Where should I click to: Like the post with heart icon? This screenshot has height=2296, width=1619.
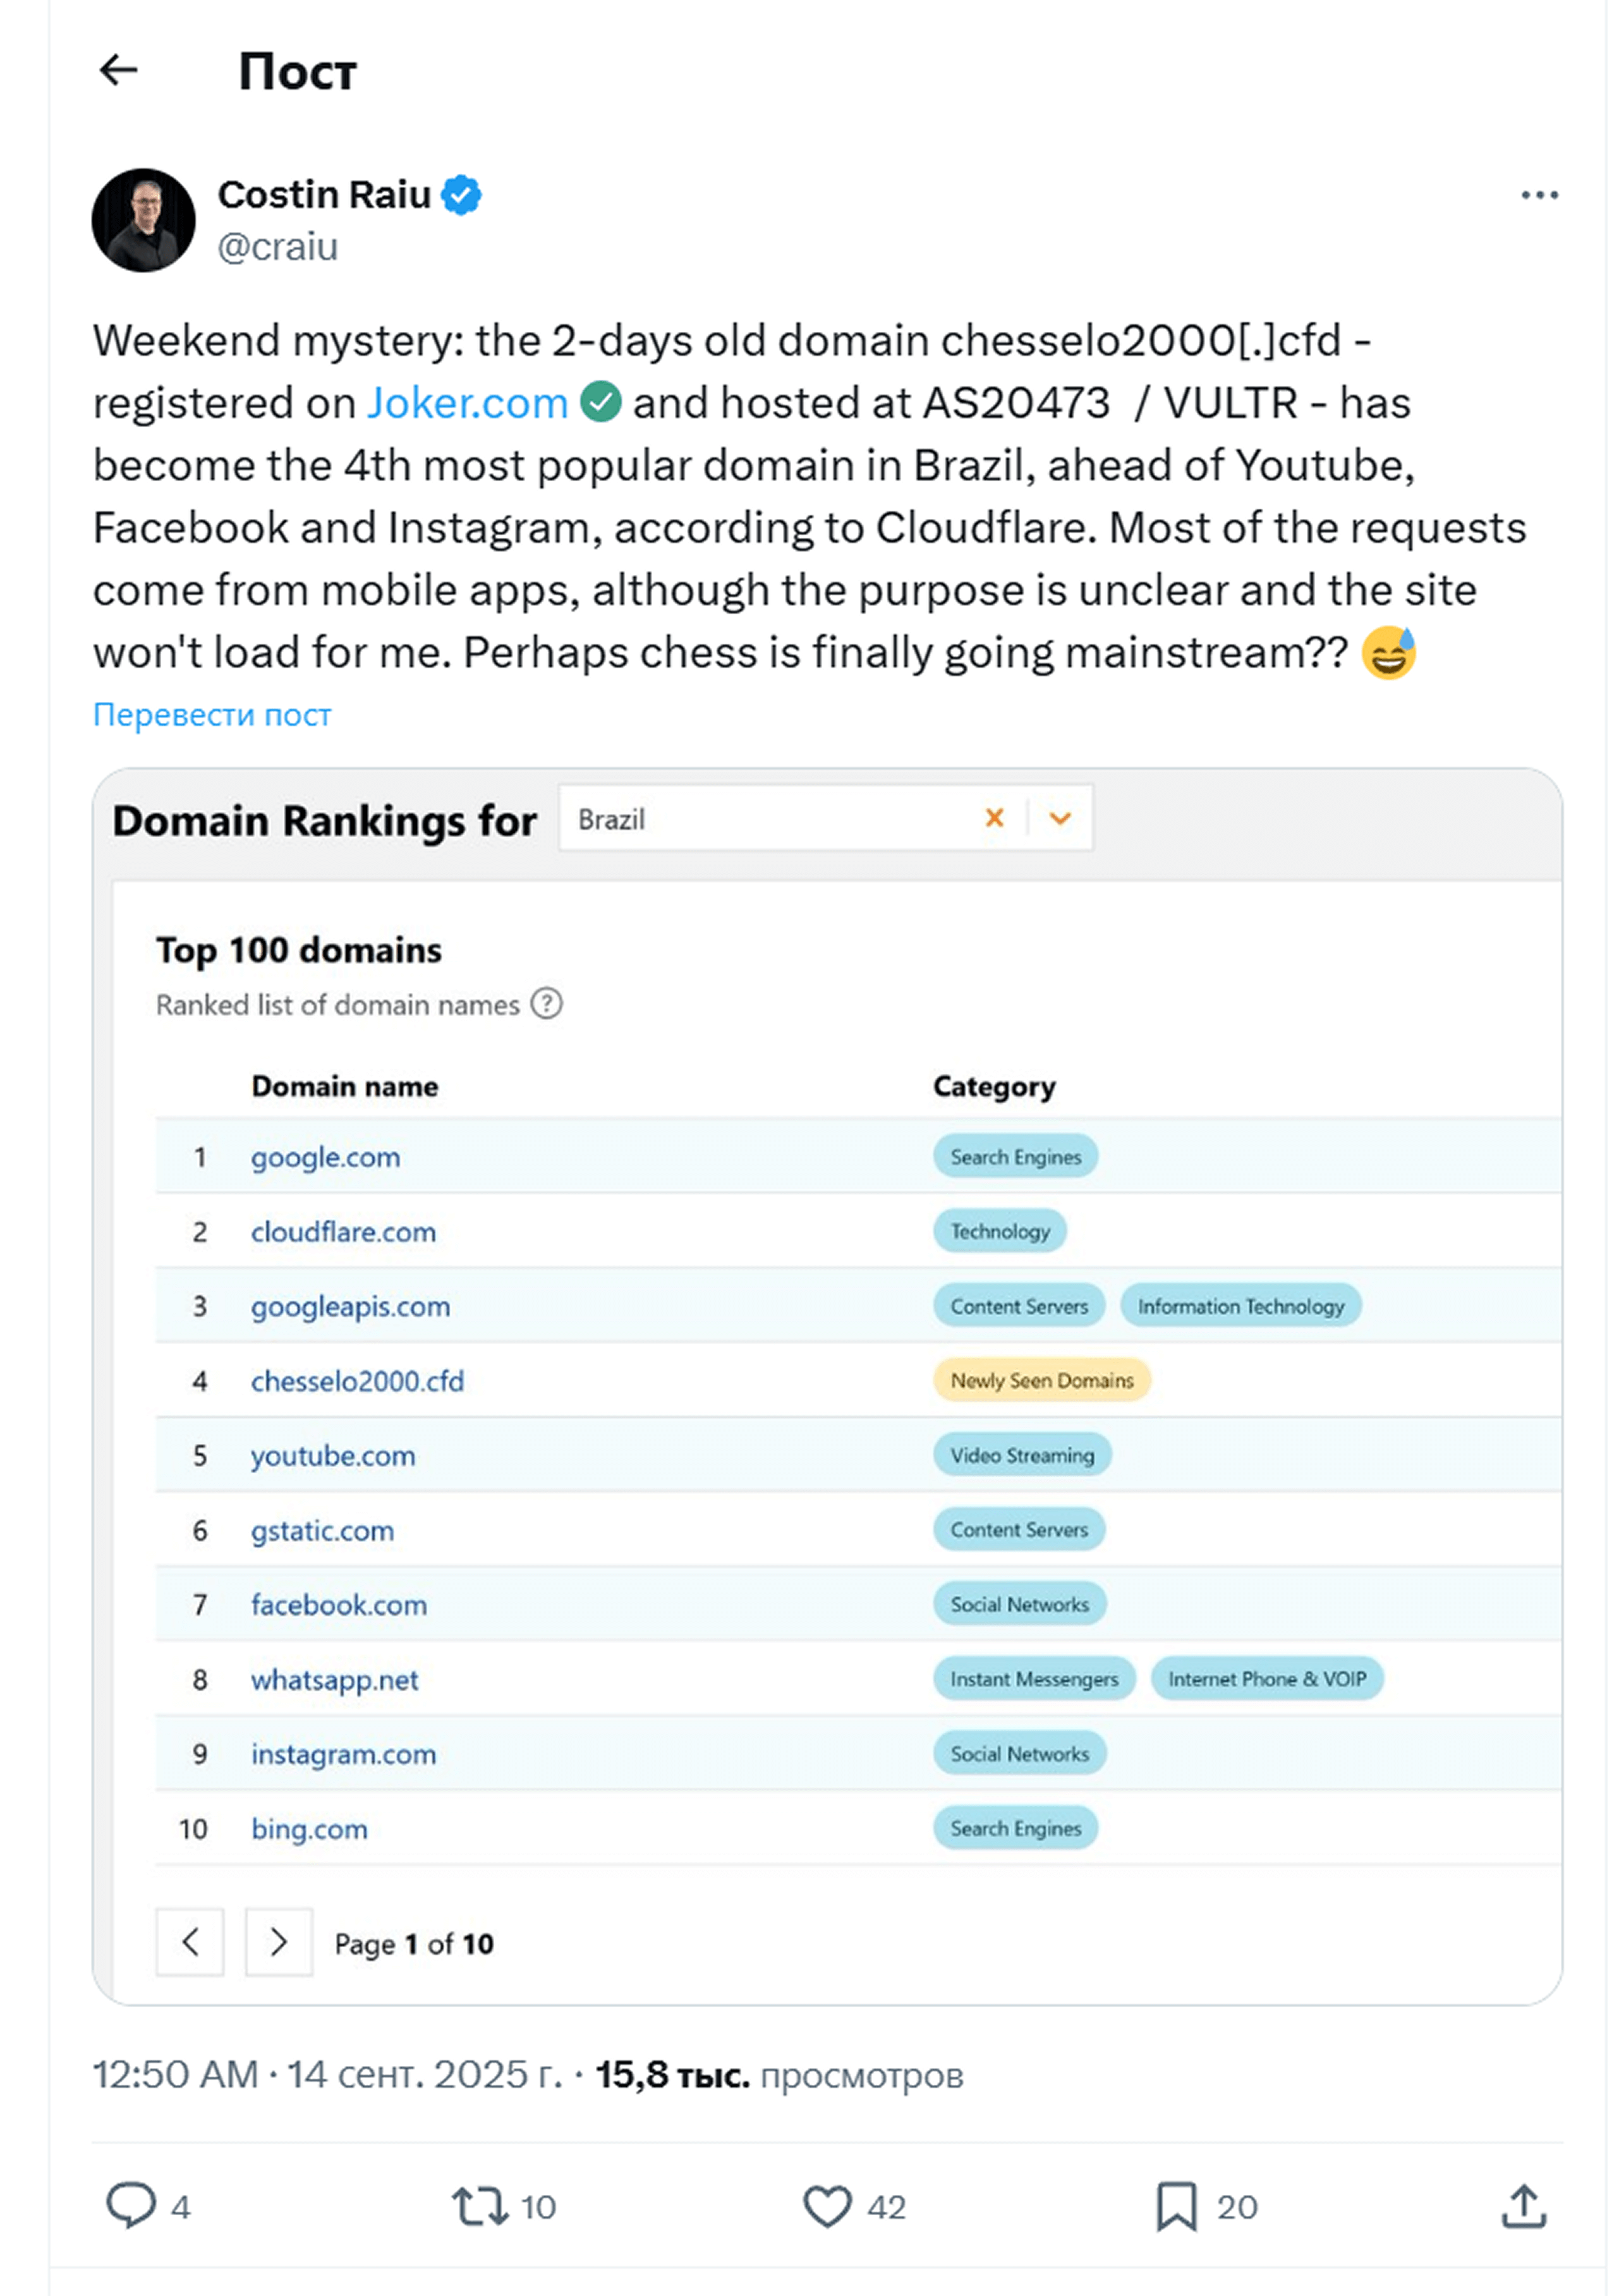[827, 2206]
